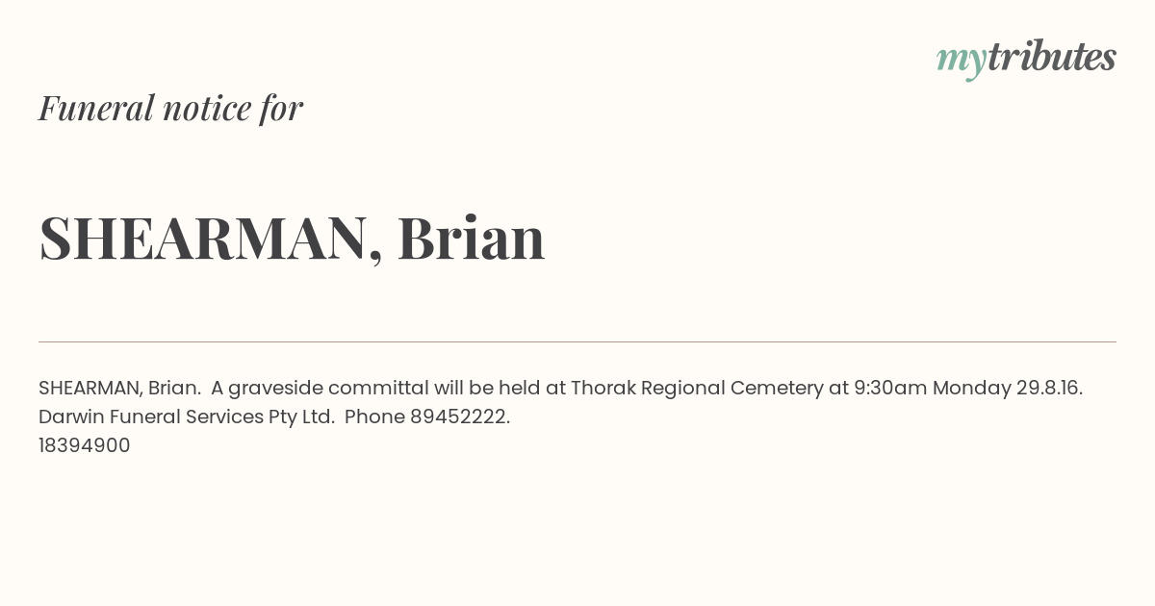Click the notice reference number 18394900

[84, 445]
